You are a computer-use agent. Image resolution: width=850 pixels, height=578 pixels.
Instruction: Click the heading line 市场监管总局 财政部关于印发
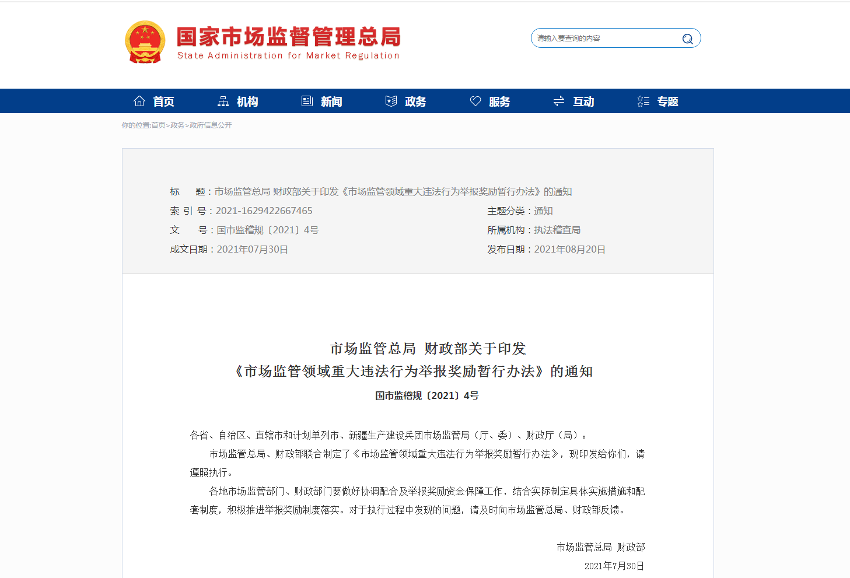click(x=428, y=349)
